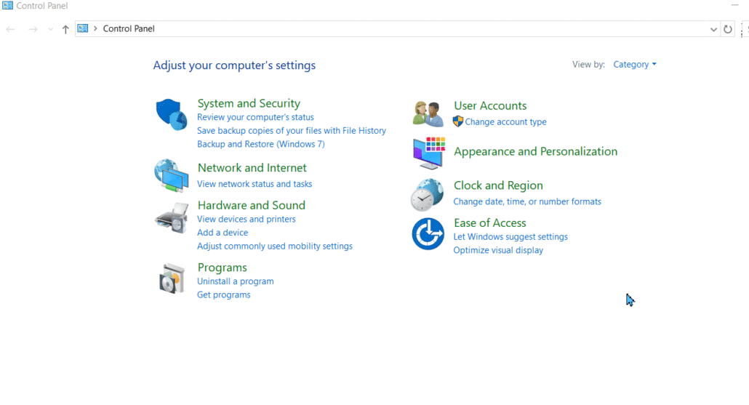Viewport: 749px width, 405px height.
Task: Open the address bar history dropdown
Action: pyautogui.click(x=713, y=29)
